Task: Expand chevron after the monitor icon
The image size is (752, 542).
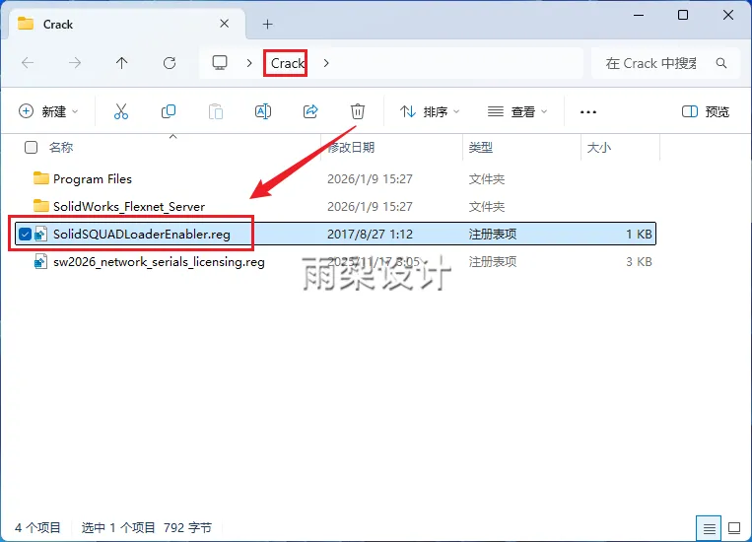Action: (x=249, y=63)
